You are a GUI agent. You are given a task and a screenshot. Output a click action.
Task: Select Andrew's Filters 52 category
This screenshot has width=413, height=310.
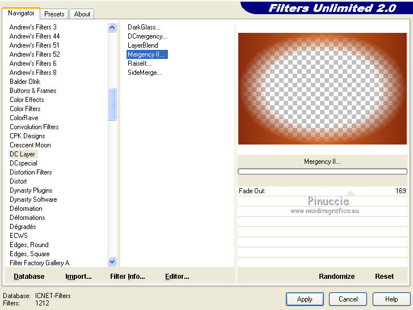pyautogui.click(x=35, y=54)
